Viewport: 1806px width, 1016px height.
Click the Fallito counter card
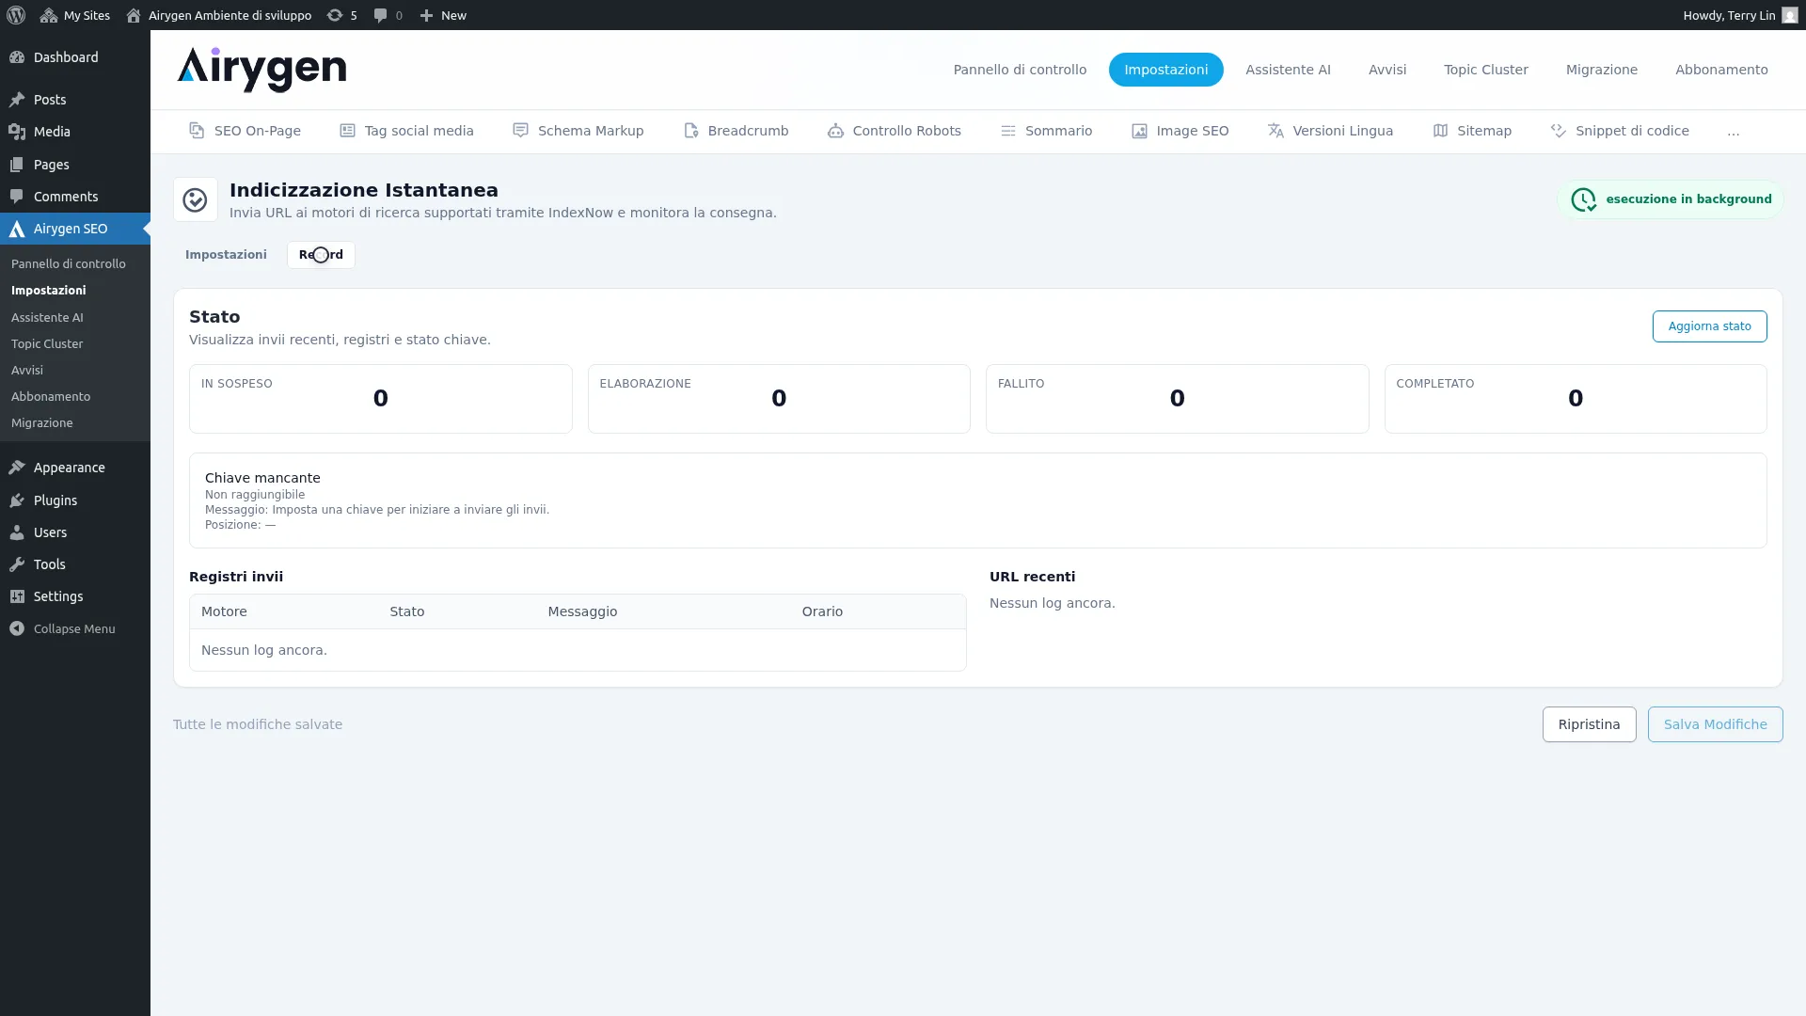[1177, 399]
